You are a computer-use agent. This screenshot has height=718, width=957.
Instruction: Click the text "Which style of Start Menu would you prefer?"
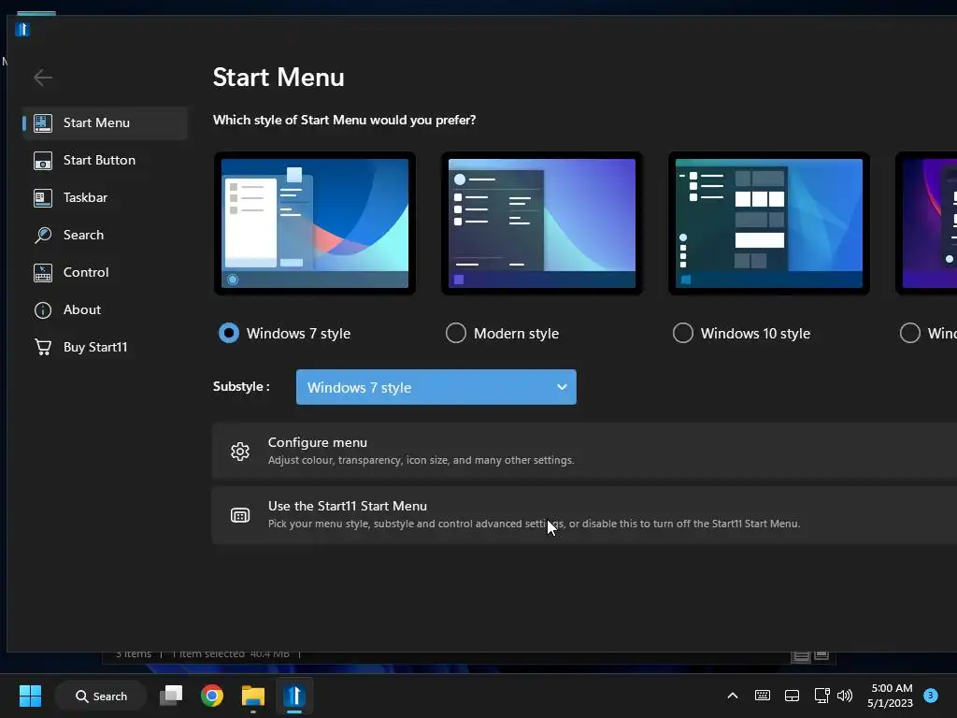click(344, 121)
